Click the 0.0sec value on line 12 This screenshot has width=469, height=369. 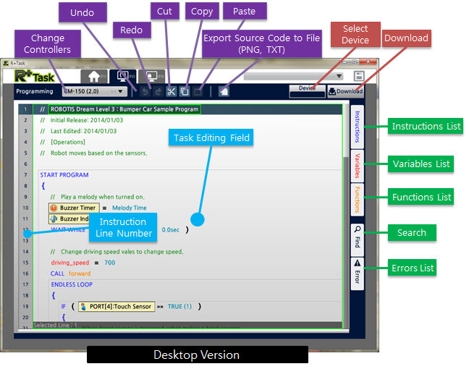(x=171, y=229)
